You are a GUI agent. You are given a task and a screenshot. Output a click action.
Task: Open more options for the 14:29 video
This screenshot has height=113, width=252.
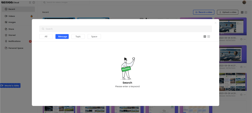[245, 95]
